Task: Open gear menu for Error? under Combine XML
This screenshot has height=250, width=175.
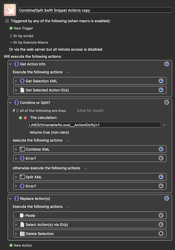Action: pos(161,158)
